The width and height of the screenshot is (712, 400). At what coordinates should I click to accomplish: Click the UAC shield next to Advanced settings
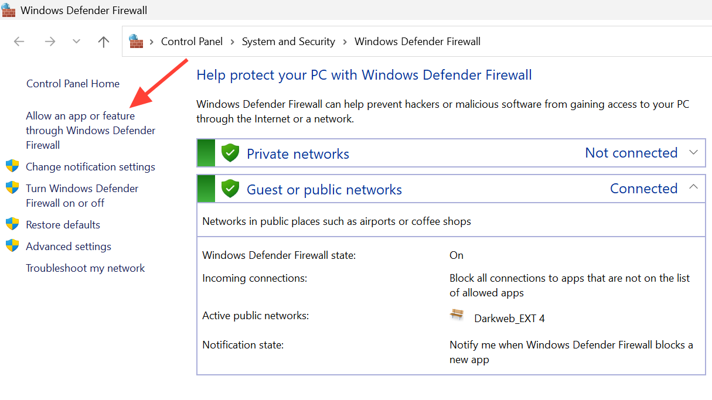(12, 246)
